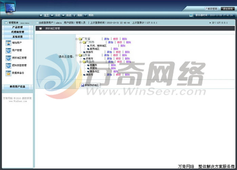Collapse the 山东省 tree node
Viewport: 237px width, 170px height.
click(x=77, y=55)
